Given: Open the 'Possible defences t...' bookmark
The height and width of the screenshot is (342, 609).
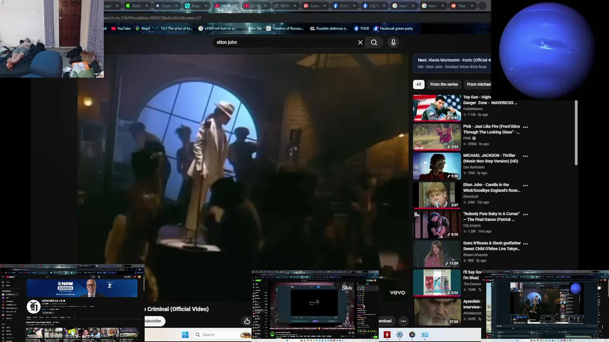Looking at the screenshot, I should click(x=328, y=28).
